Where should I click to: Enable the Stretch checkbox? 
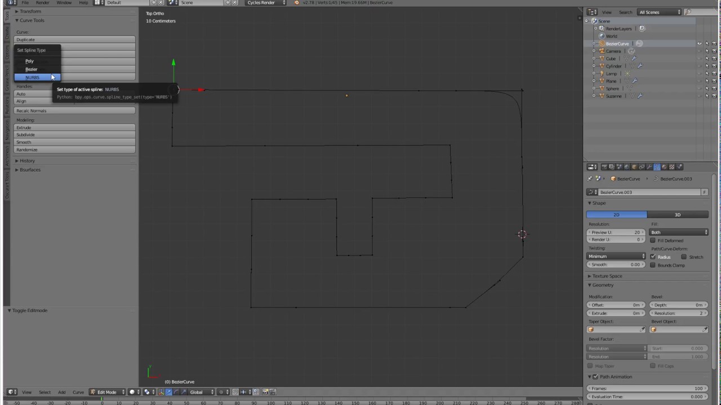point(684,256)
